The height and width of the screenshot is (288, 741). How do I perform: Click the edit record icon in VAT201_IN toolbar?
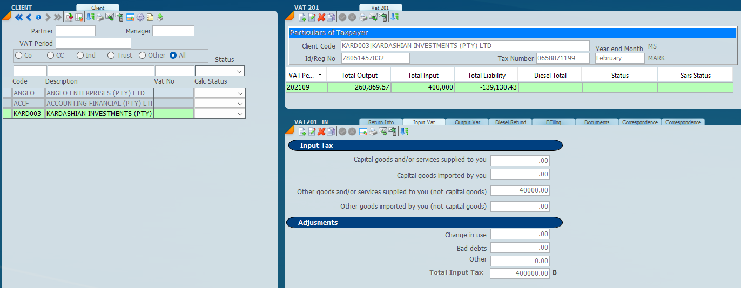click(x=312, y=132)
